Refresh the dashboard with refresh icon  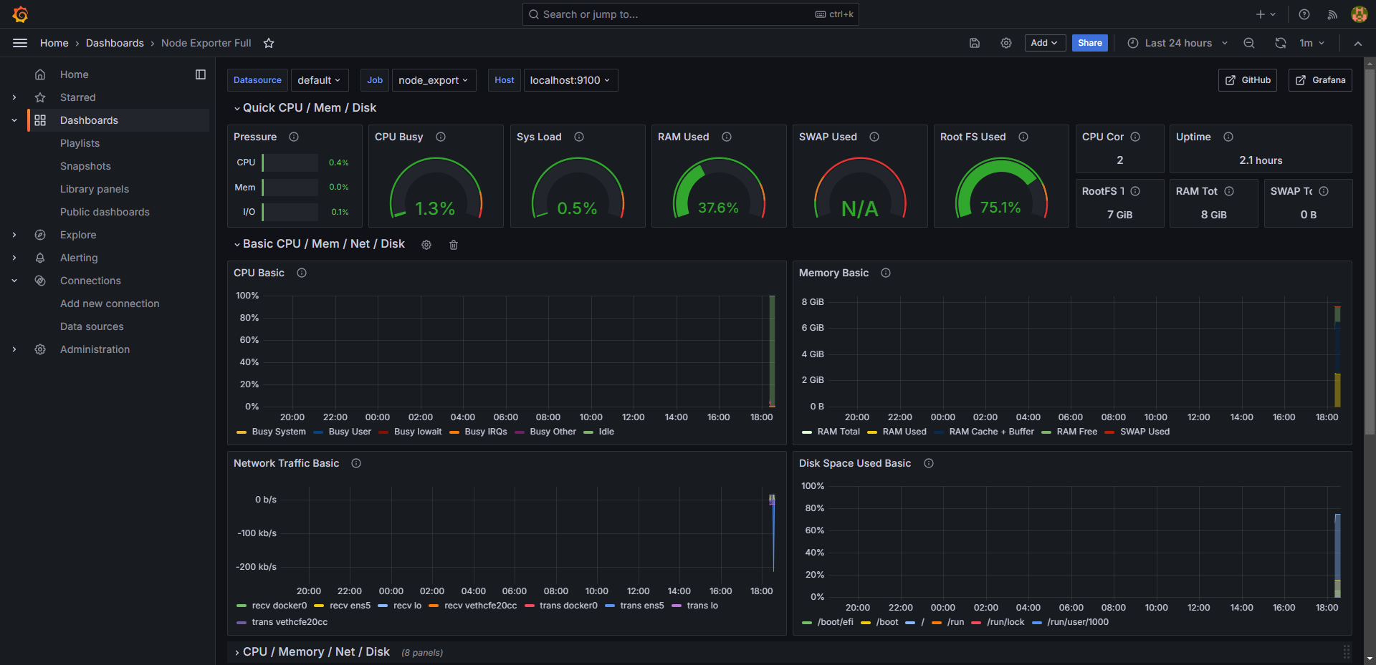(1281, 43)
